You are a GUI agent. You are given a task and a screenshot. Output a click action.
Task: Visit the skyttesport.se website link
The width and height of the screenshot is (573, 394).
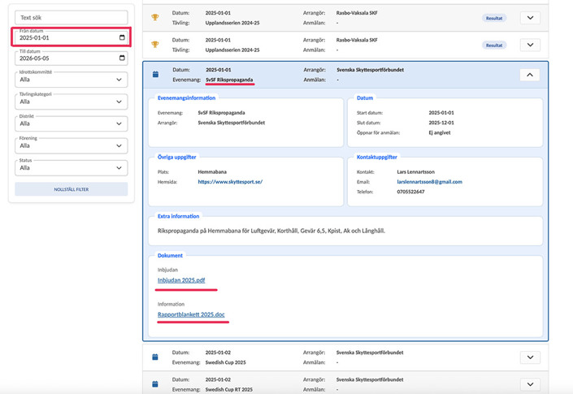pos(230,182)
